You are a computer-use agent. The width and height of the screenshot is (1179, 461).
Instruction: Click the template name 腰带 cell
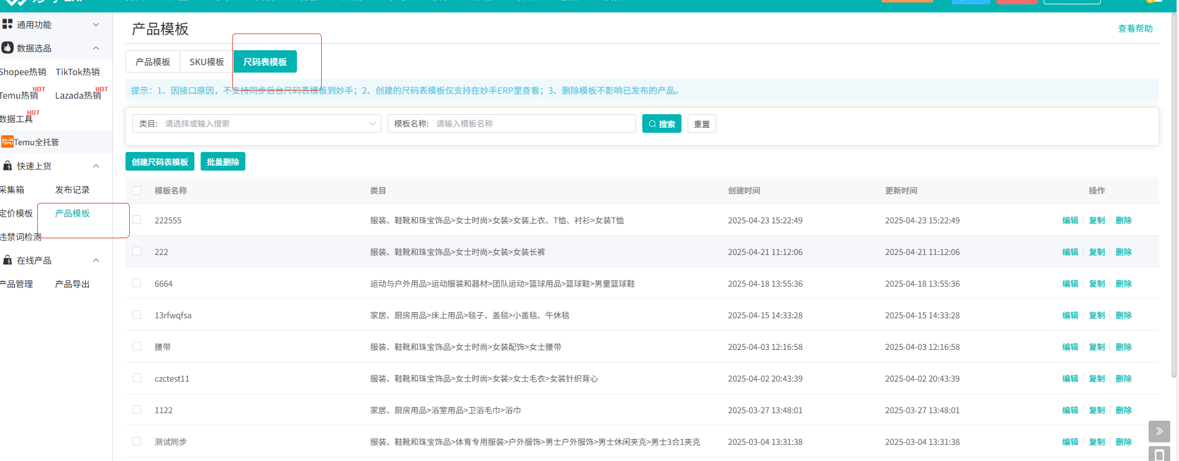point(163,347)
